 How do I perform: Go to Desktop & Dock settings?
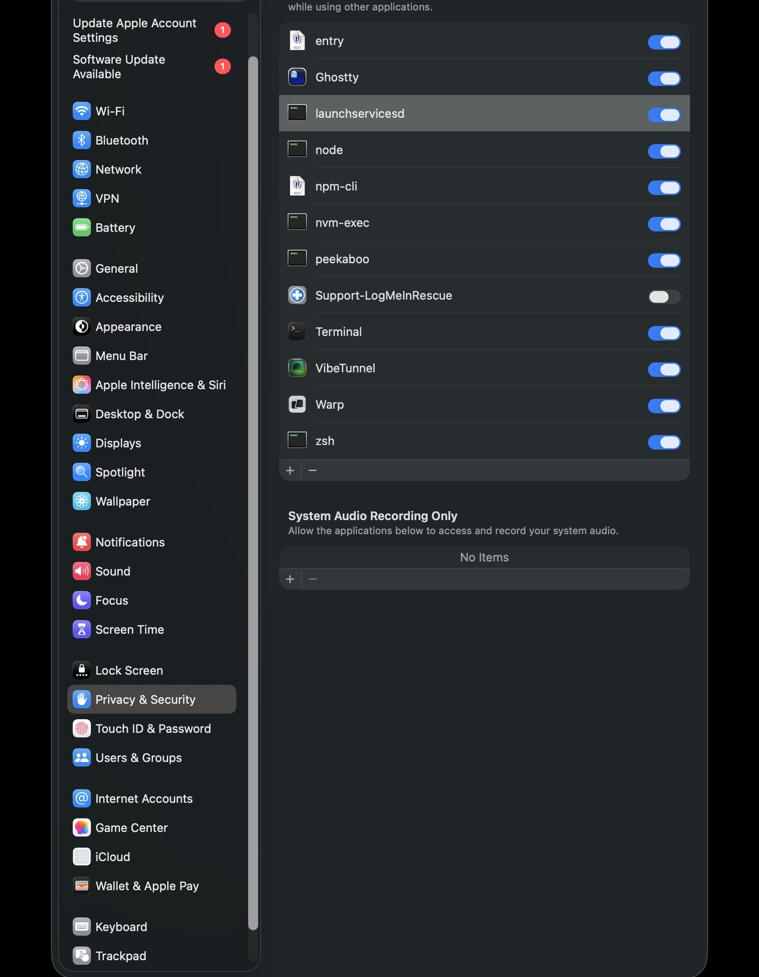pyautogui.click(x=140, y=414)
